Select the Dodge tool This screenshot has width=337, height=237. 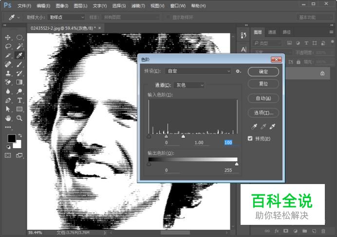coord(19,91)
